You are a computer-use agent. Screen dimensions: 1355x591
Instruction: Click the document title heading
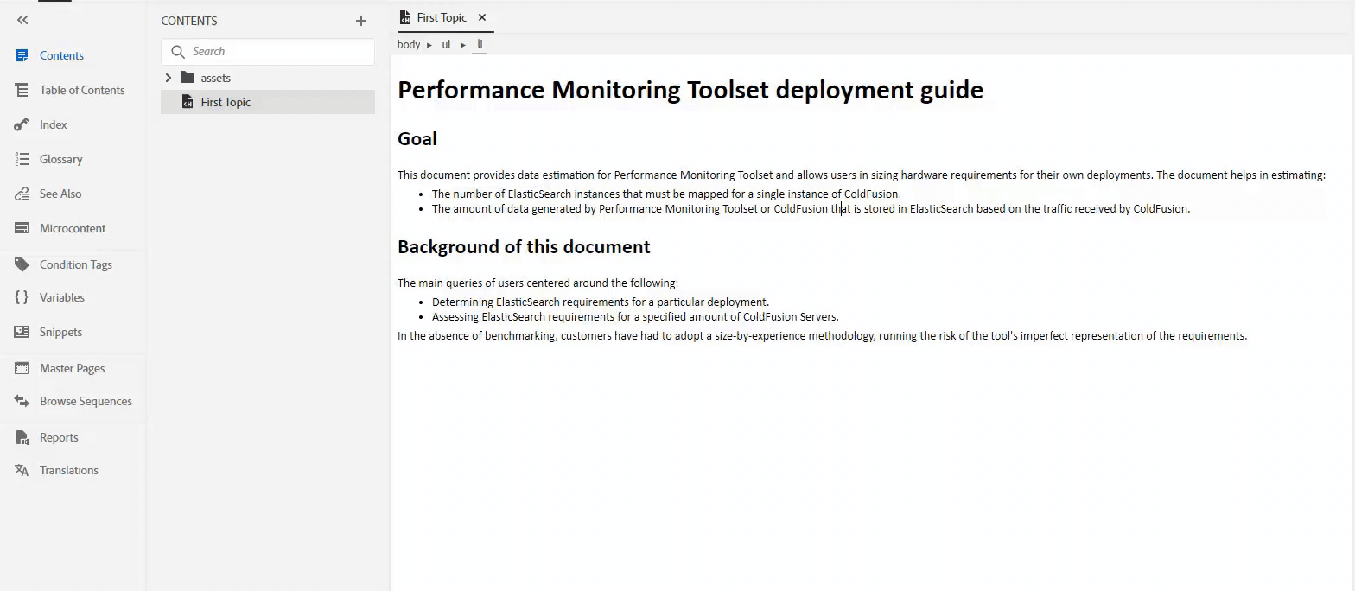point(690,90)
